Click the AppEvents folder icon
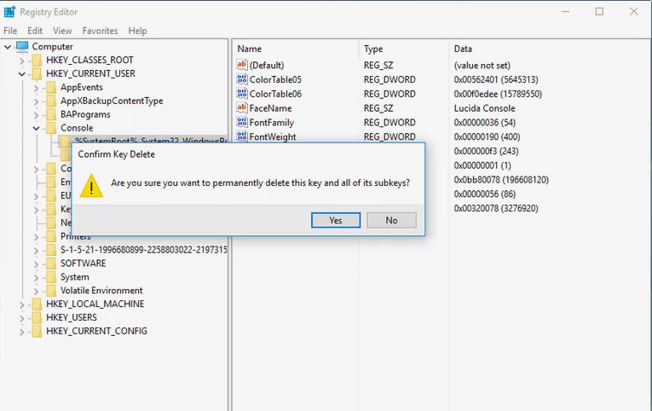The height and width of the screenshot is (411, 652). click(51, 87)
